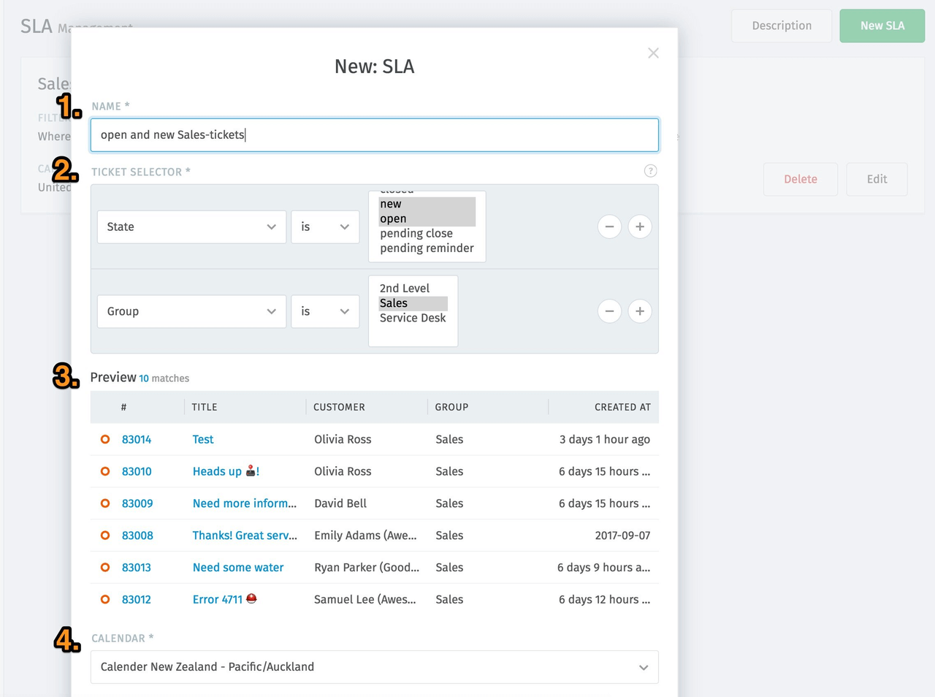Open the Group attribute dropdown
This screenshot has height=697, width=935.
[191, 311]
